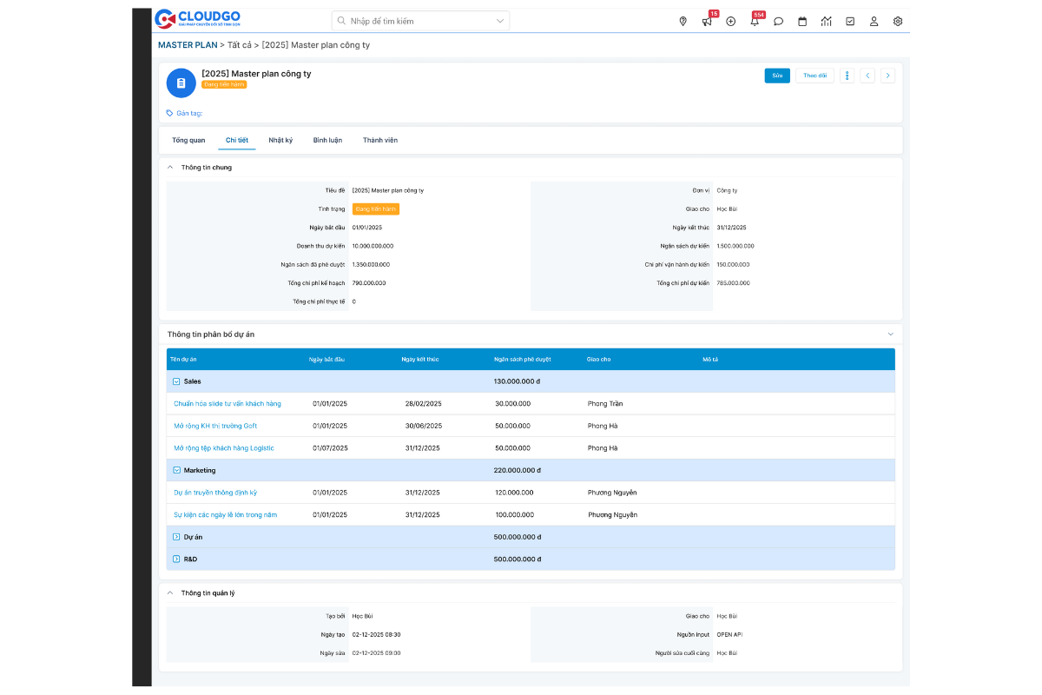Click the Sửa edit button
1042x695 pixels.
(777, 76)
